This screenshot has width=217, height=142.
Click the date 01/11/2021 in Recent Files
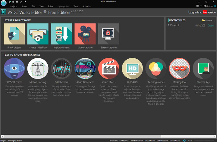[x=201, y=26]
